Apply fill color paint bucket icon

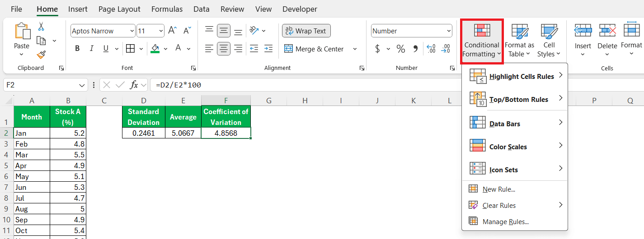tap(155, 49)
